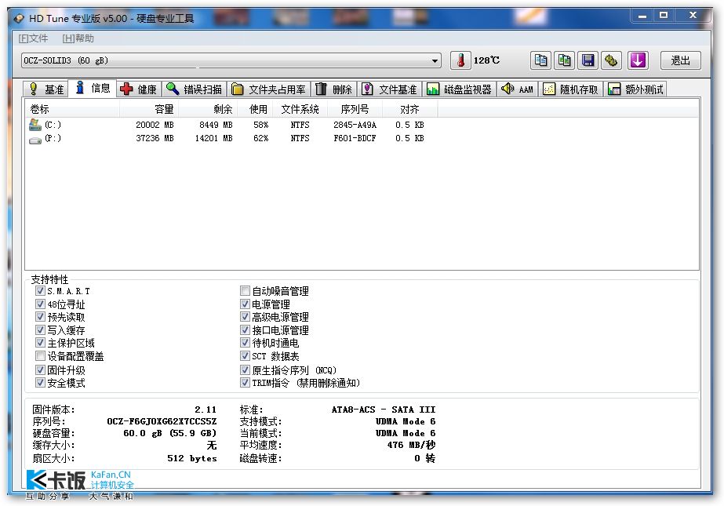Image resolution: width=724 pixels, height=506 pixels.
Task: Toggle the 固件升级 checkbox
Action: [x=40, y=369]
